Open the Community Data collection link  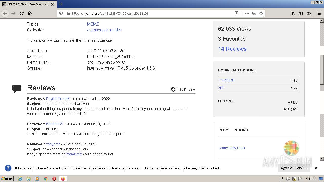232,148
